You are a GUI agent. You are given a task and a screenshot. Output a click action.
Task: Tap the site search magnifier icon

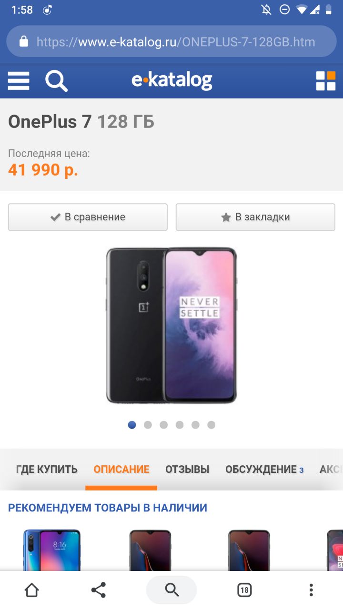pyautogui.click(x=56, y=81)
